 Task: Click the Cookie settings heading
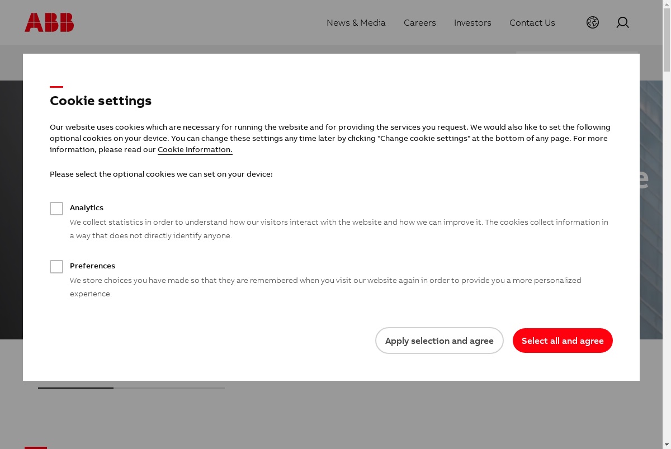[101, 101]
